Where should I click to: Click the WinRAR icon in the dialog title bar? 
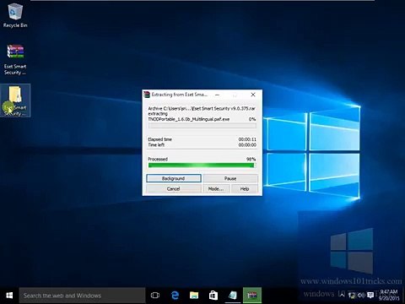pos(147,95)
